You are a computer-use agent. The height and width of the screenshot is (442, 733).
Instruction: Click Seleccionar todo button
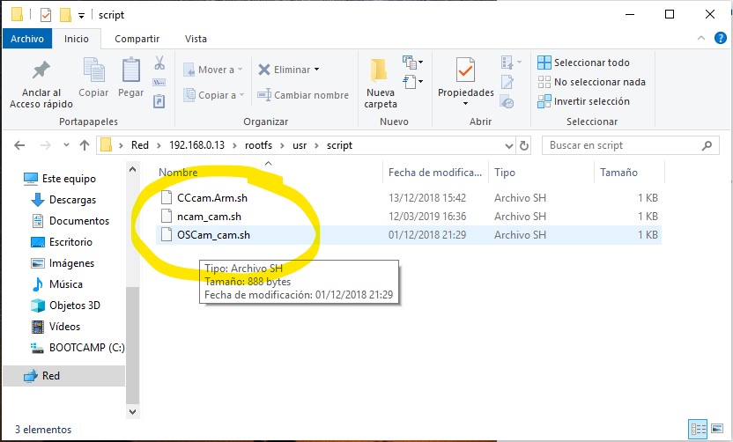pos(590,63)
